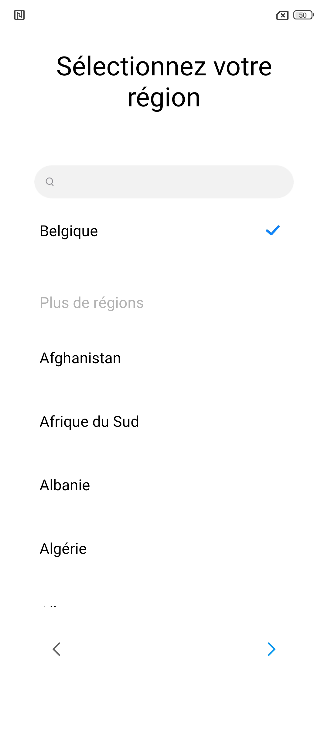Viewport: 328px width, 732px height.
Task: Pick Afrique du Sud region
Action: point(89,422)
